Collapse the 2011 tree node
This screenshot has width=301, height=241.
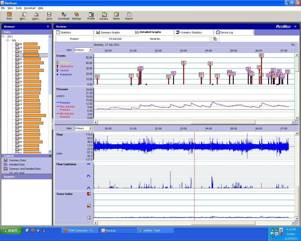(3, 36)
